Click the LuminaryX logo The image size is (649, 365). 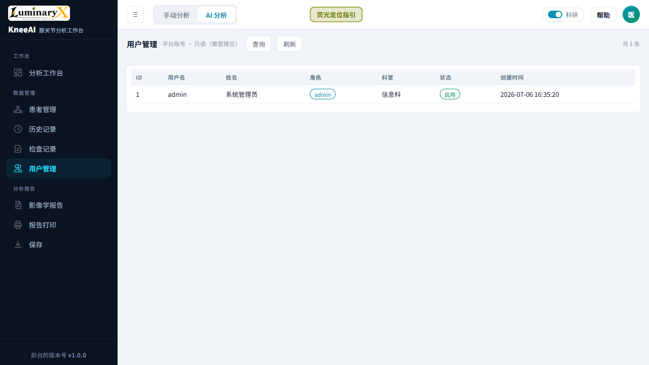39,13
